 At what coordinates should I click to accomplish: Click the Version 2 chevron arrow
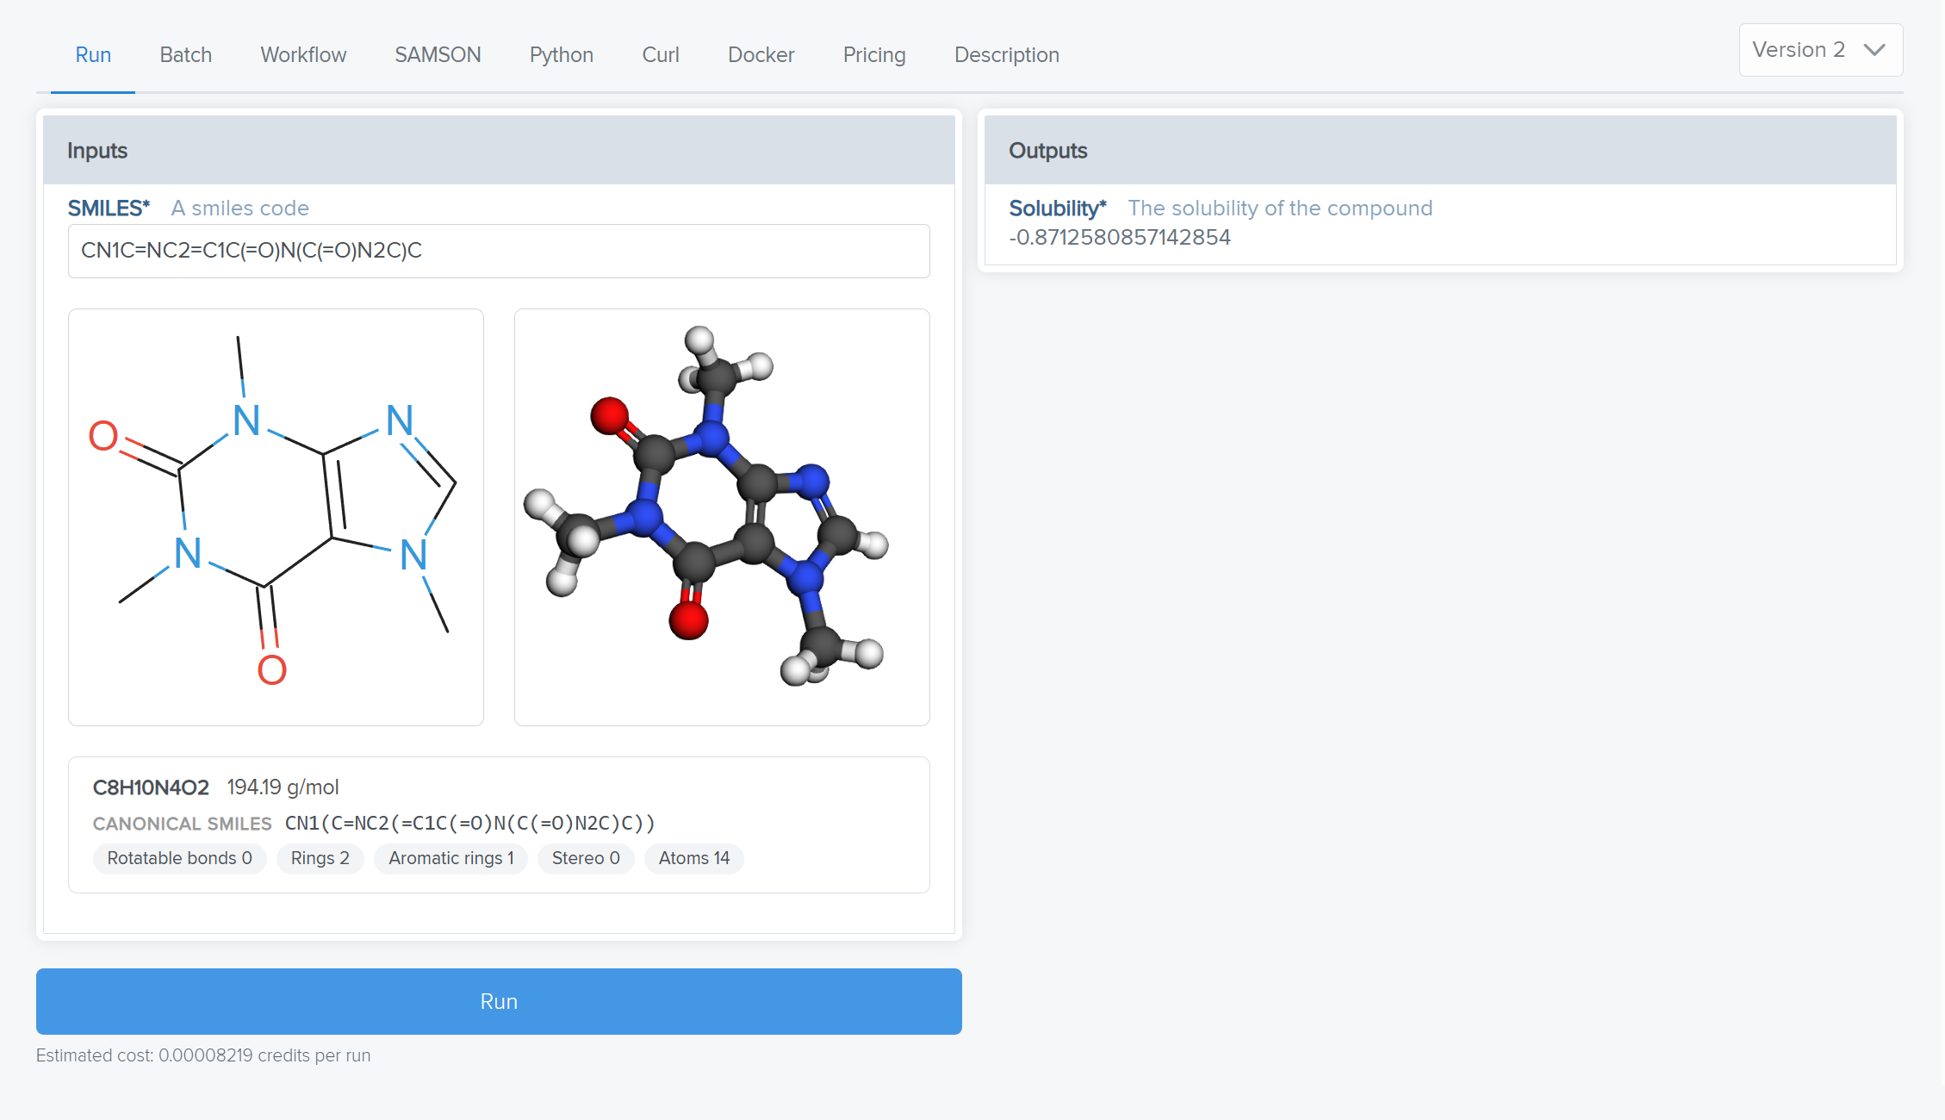coord(1874,50)
